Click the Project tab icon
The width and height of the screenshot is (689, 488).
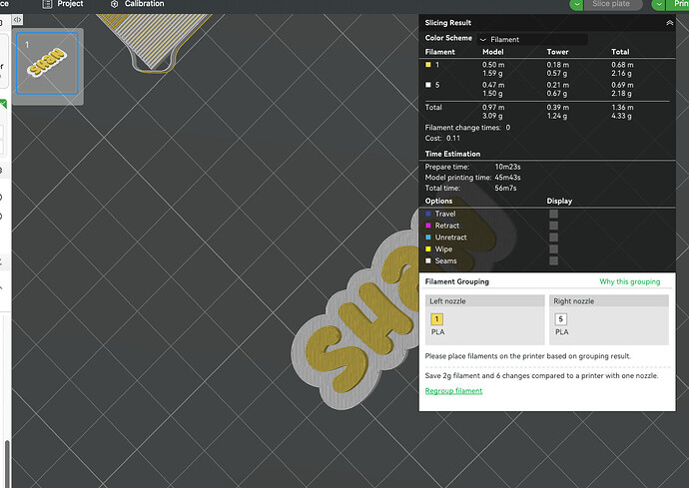(x=47, y=4)
